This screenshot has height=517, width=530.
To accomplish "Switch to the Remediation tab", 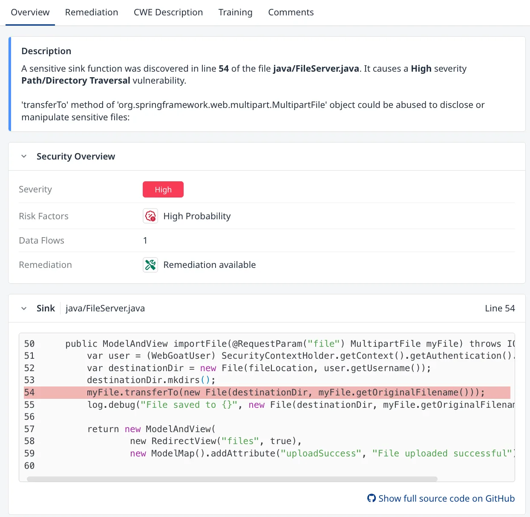I will [x=91, y=12].
